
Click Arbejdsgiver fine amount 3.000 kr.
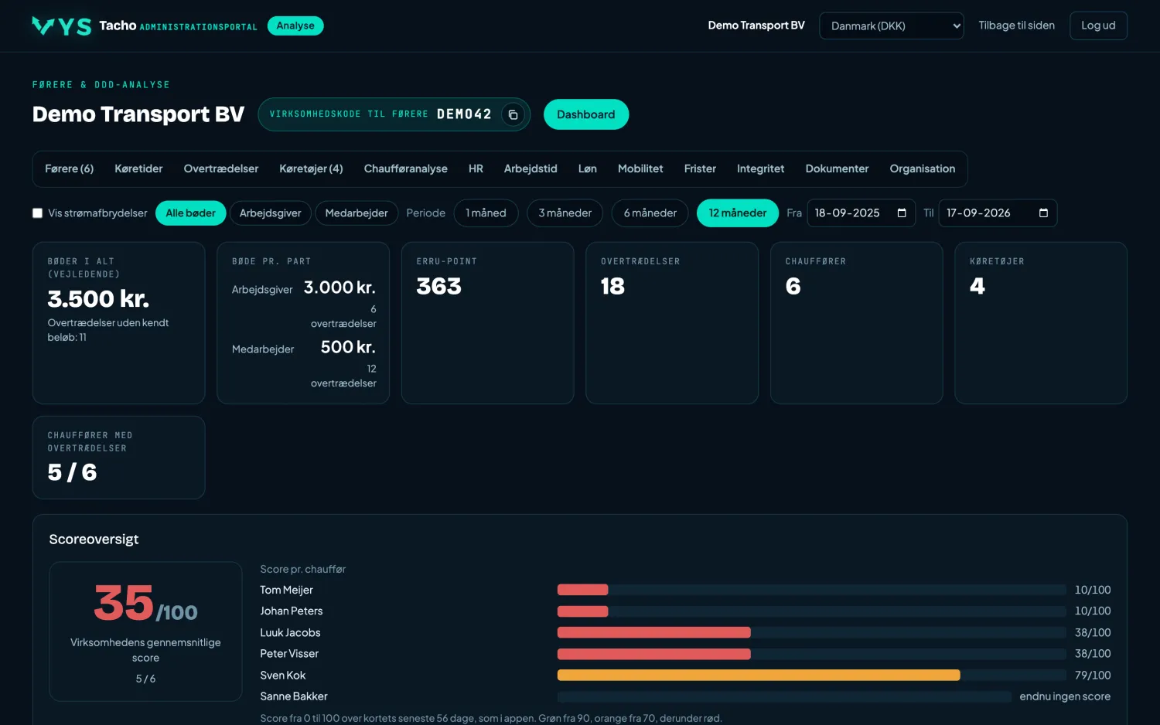coord(339,288)
